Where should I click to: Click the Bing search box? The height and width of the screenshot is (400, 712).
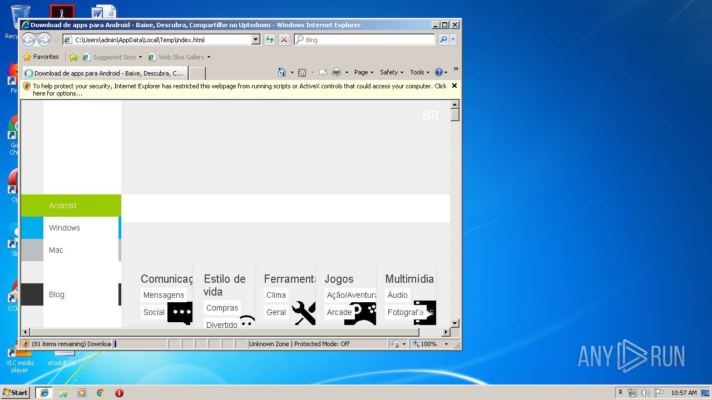click(364, 39)
